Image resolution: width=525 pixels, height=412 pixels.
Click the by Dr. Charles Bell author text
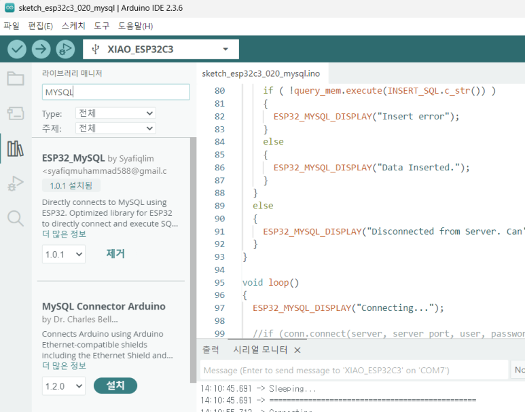point(80,319)
